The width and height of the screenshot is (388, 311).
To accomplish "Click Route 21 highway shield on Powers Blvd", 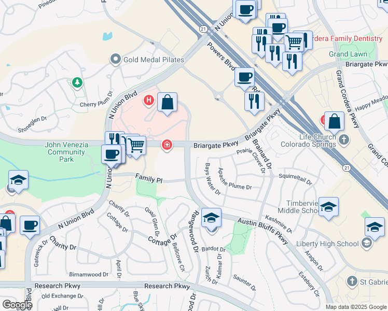I will click(203, 29).
